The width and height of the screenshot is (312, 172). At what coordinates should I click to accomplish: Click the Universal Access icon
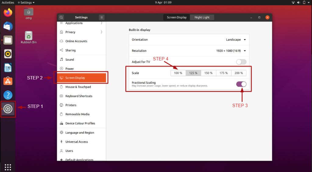[62, 142]
